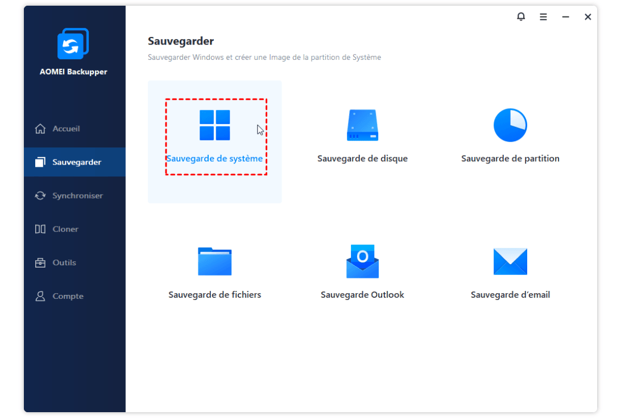The image size is (621, 419).
Task: Close the AOMEI Backupper window
Action: (x=588, y=17)
